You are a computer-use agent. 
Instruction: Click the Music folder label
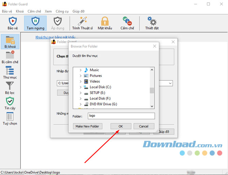(x=94, y=70)
